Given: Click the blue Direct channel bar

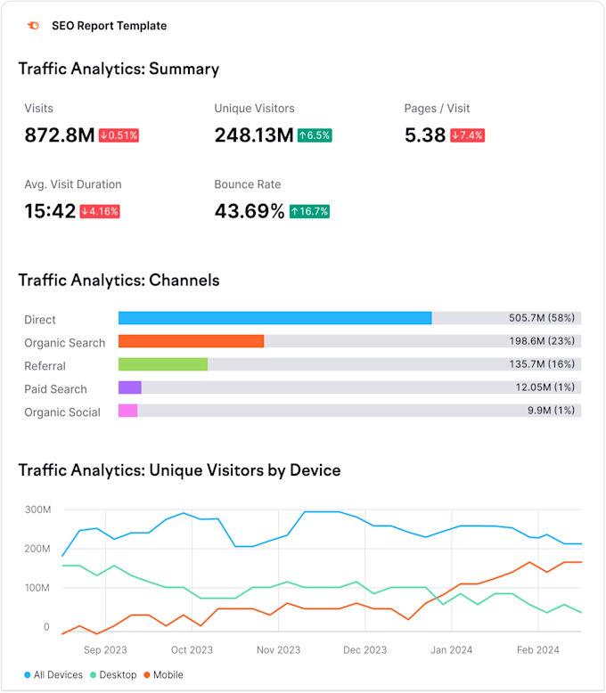Looking at the screenshot, I should click(274, 318).
